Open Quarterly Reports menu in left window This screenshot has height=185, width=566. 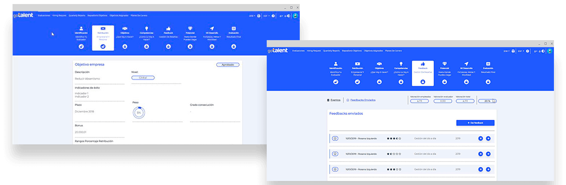click(77, 16)
